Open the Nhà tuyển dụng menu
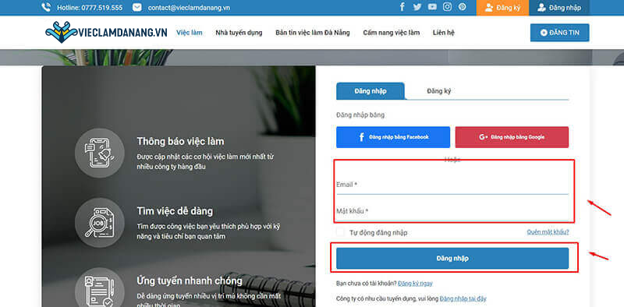The width and height of the screenshot is (624, 307). point(239,33)
